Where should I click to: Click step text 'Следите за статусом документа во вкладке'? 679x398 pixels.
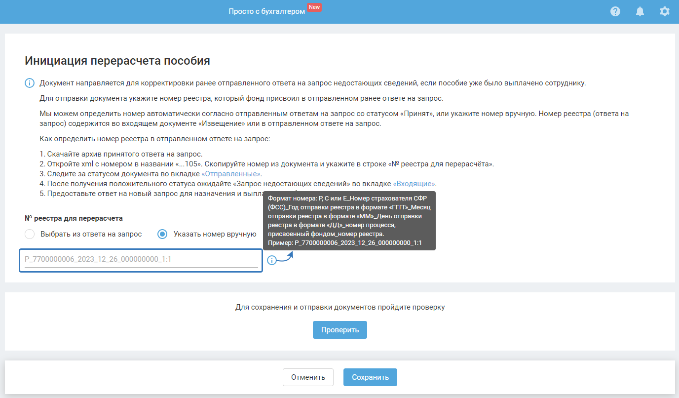point(123,174)
